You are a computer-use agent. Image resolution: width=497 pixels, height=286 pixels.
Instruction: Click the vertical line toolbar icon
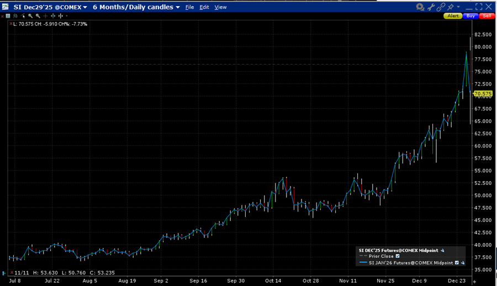click(x=61, y=16)
